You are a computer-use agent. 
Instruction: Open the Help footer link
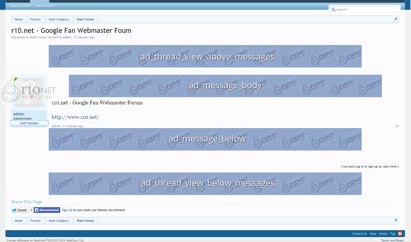click(373, 234)
